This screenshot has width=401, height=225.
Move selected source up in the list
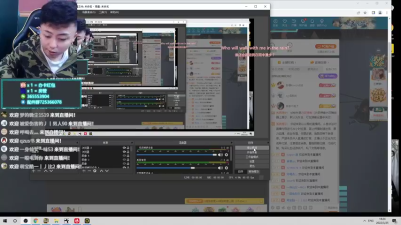[x=101, y=170]
